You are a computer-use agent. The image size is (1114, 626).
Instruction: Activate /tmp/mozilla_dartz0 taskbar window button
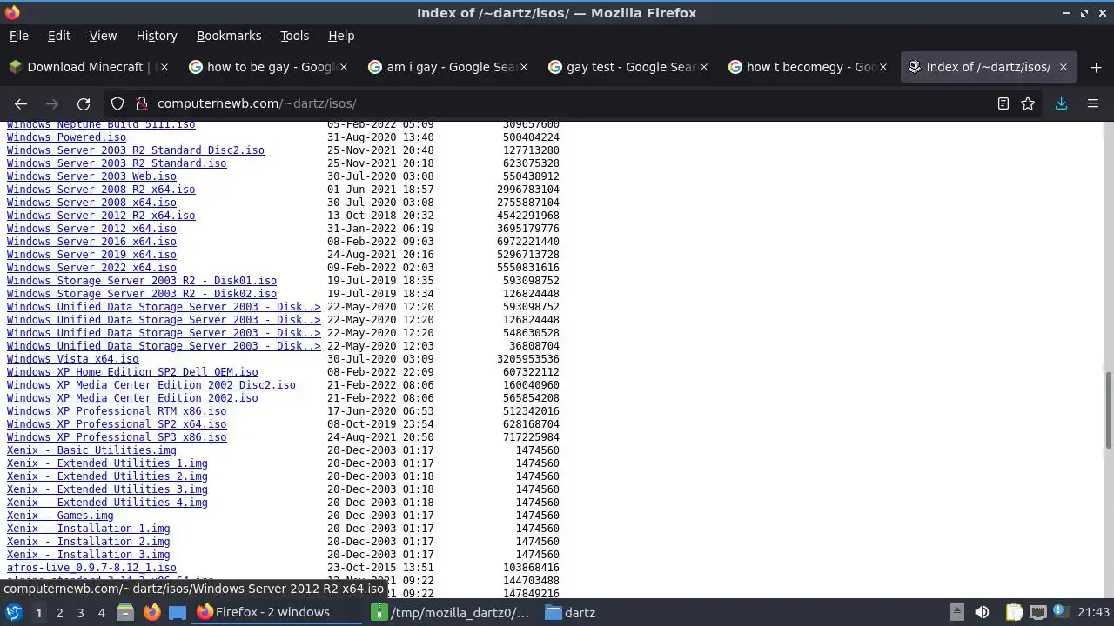tap(451, 612)
